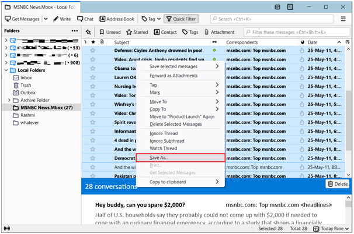The width and height of the screenshot is (354, 234).
Task: Click the online status icon in status bar
Action: point(7,229)
